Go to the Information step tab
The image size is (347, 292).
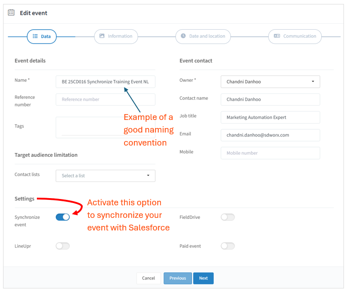(116, 36)
